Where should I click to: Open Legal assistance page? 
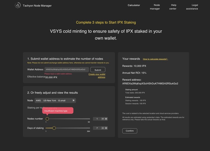[x=192, y=7]
